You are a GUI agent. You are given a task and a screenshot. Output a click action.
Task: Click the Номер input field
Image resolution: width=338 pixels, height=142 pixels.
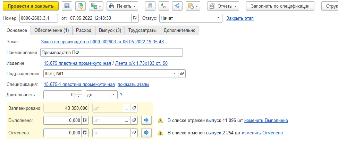click(39, 18)
